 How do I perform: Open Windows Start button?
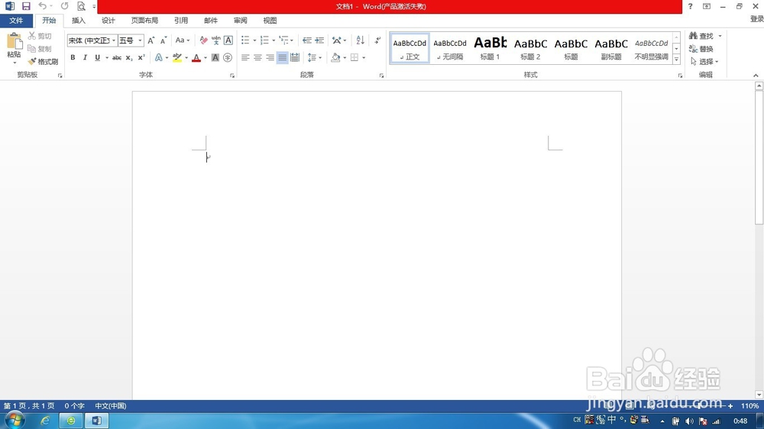coord(14,421)
